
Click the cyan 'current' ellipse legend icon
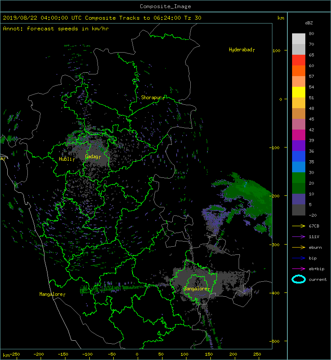point(298,280)
